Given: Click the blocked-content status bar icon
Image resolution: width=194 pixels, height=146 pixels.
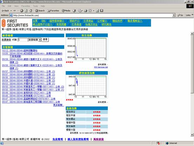Looking at the screenshot, I should (x=158, y=143).
